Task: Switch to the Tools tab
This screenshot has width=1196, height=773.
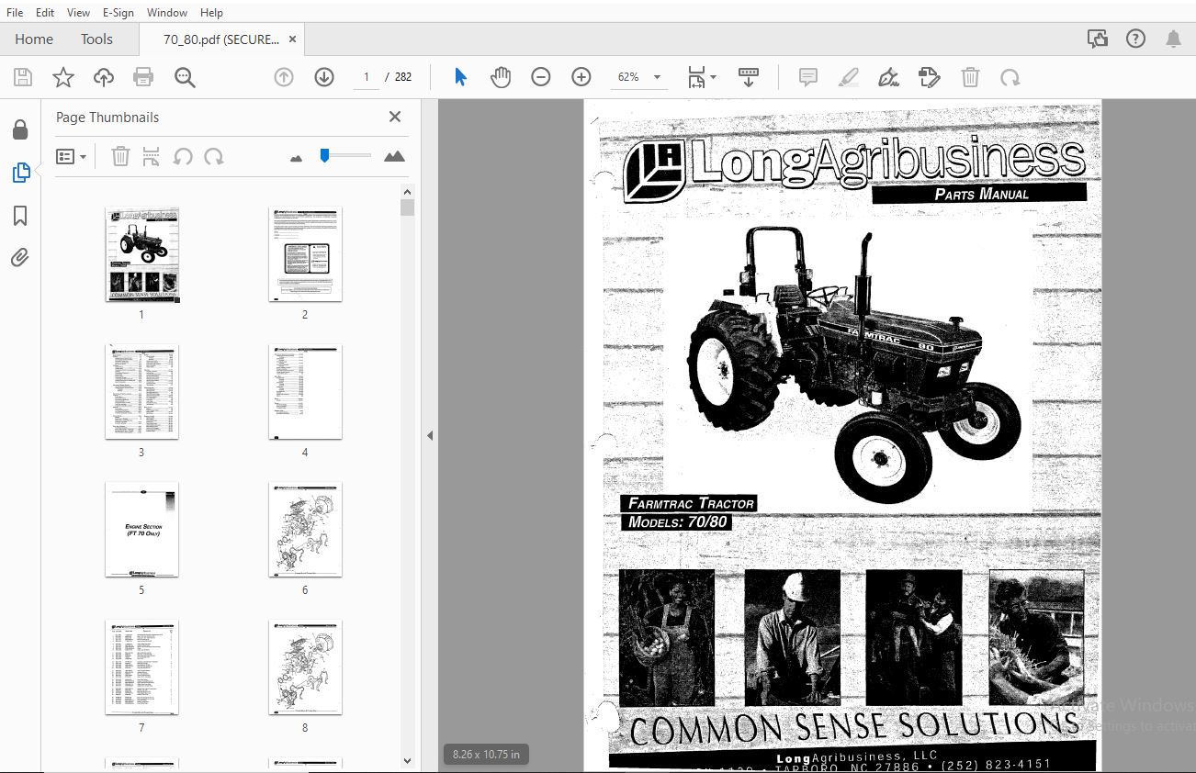Action: coord(96,39)
